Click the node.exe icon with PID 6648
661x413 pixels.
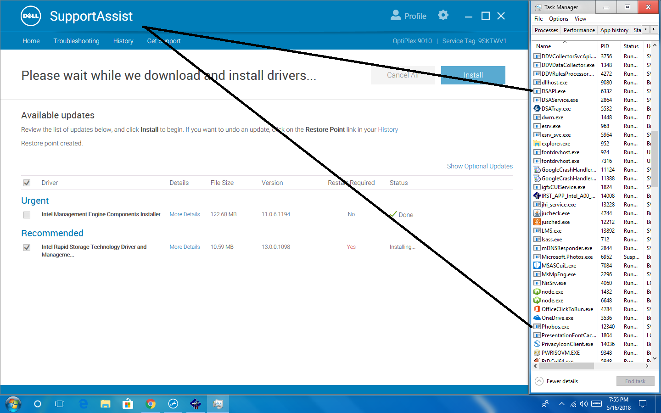coord(537,301)
